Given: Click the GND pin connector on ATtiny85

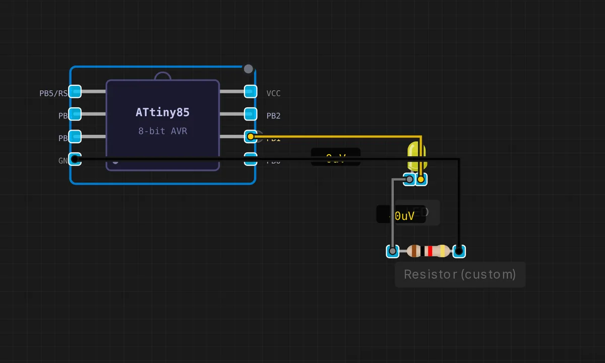Looking at the screenshot, I should pos(75,159).
